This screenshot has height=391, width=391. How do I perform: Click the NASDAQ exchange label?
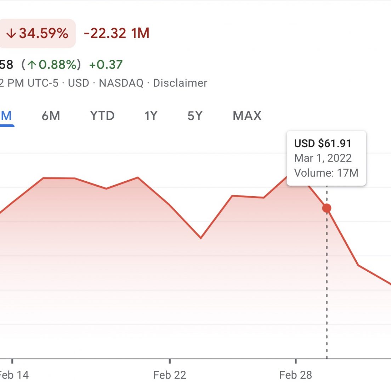tap(121, 83)
